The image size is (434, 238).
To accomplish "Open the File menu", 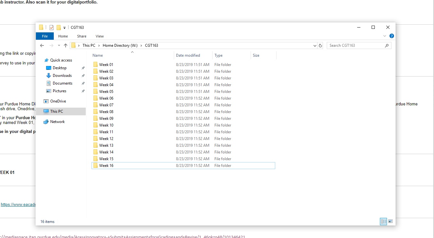I will pyautogui.click(x=45, y=36).
